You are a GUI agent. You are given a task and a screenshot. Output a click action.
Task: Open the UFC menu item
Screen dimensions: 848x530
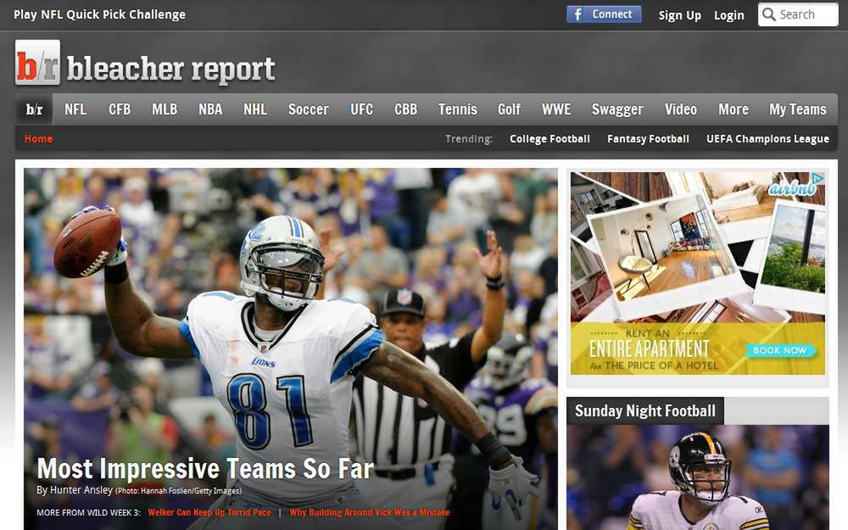click(x=362, y=109)
